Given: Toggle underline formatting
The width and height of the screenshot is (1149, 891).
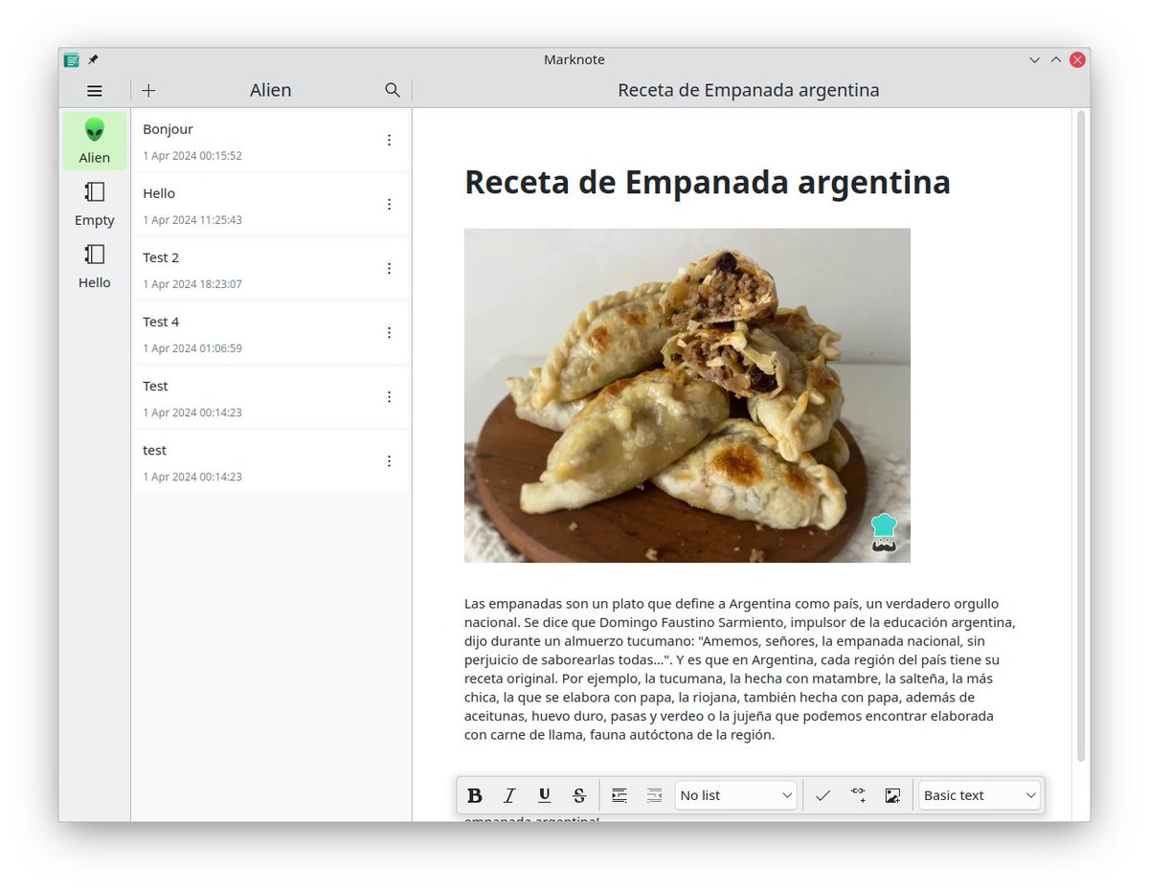Looking at the screenshot, I should (545, 795).
